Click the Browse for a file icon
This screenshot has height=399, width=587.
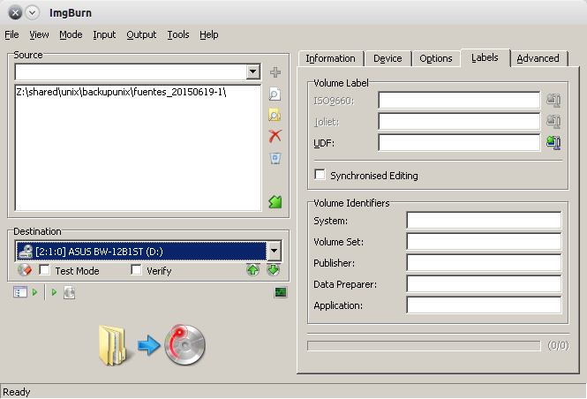(275, 94)
